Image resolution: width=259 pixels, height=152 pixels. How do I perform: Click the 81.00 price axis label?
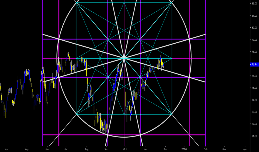tap(255, 16)
